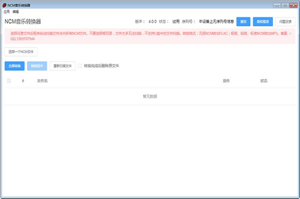Maximize the NCM converter window
The width and height of the screenshot is (300, 199).
pos(285,5)
